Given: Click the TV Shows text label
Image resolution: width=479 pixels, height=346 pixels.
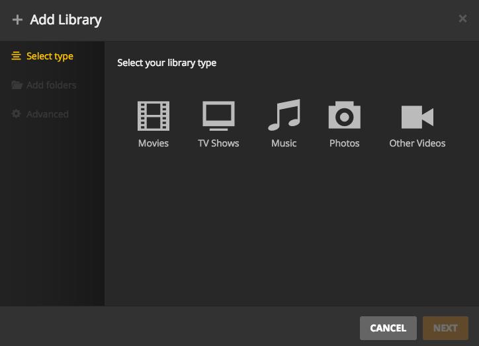Looking at the screenshot, I should point(218,143).
